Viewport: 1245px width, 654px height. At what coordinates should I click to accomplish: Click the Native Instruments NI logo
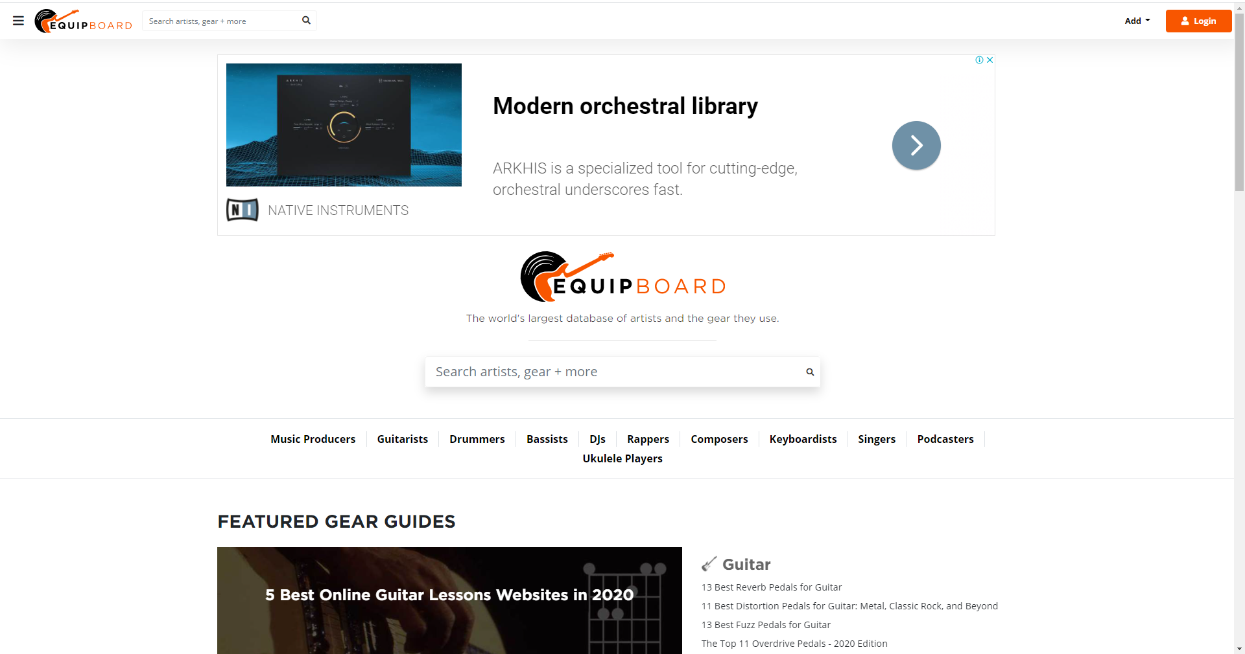click(x=243, y=210)
